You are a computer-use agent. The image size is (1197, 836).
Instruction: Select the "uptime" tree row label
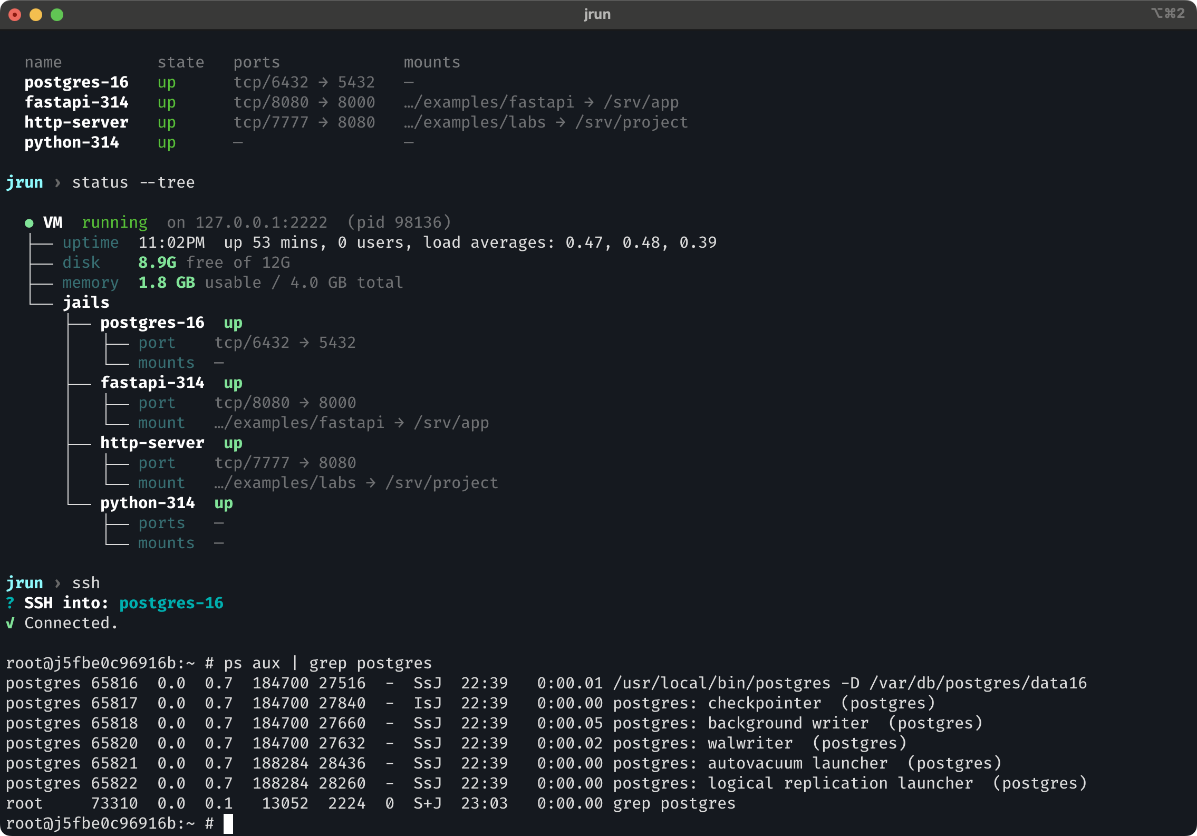tap(91, 242)
